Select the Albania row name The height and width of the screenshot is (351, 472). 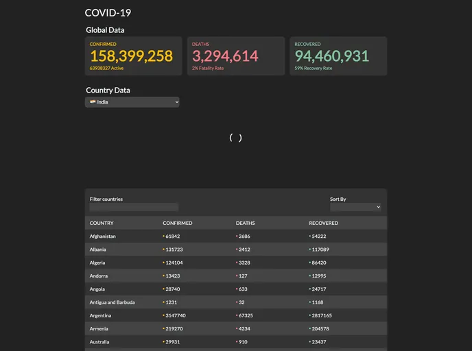tap(98, 250)
